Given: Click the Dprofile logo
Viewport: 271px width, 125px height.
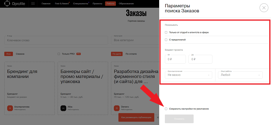Looking at the screenshot, I should coord(15,3).
